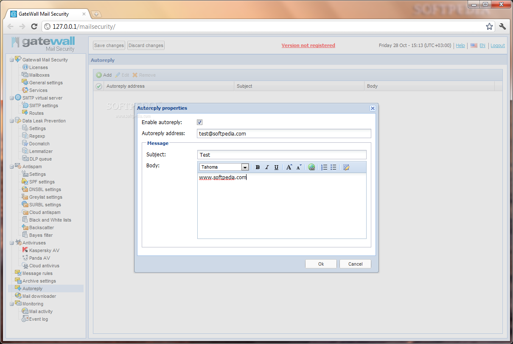
Task: Click Save changes button
Action: pos(109,45)
